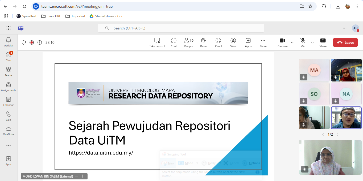Zoom in shared content with the plus button
The height and width of the screenshot is (181, 363).
point(83,176)
